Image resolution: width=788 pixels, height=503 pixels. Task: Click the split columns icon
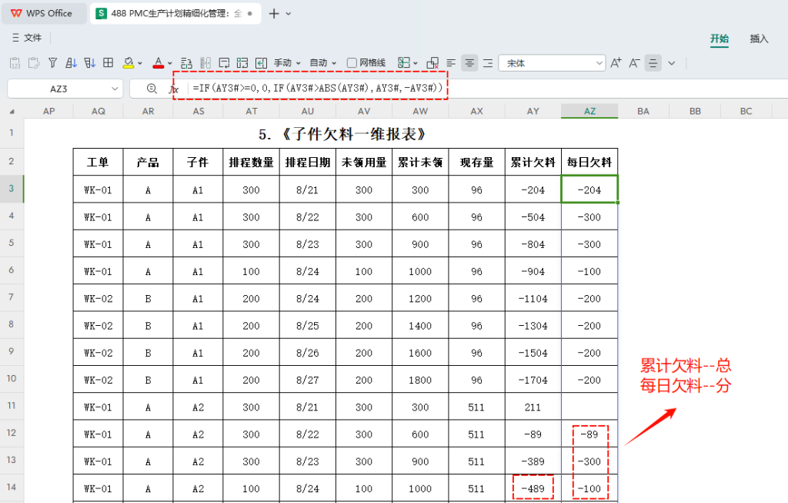pos(205,63)
